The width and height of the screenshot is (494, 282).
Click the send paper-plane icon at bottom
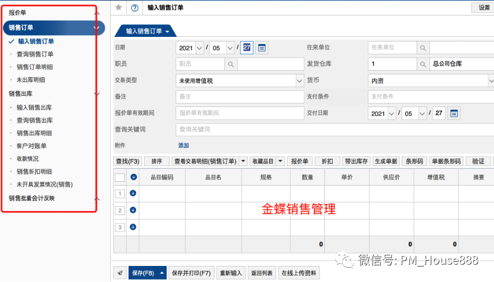tap(119, 273)
